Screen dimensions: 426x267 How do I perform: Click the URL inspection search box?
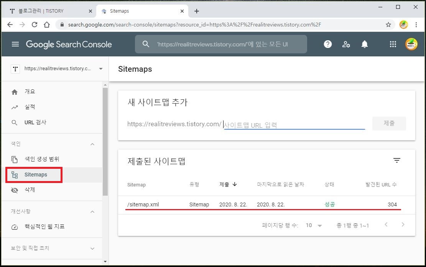(x=221, y=44)
